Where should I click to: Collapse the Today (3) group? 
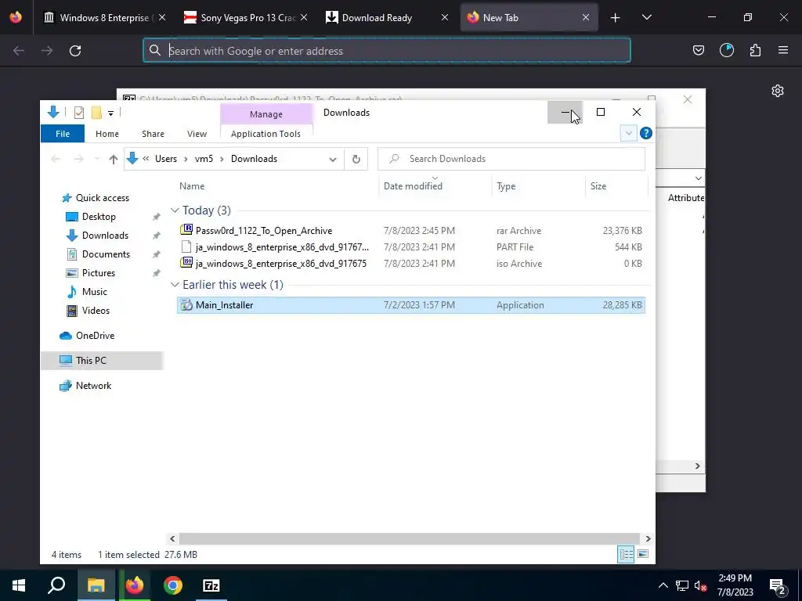175,211
